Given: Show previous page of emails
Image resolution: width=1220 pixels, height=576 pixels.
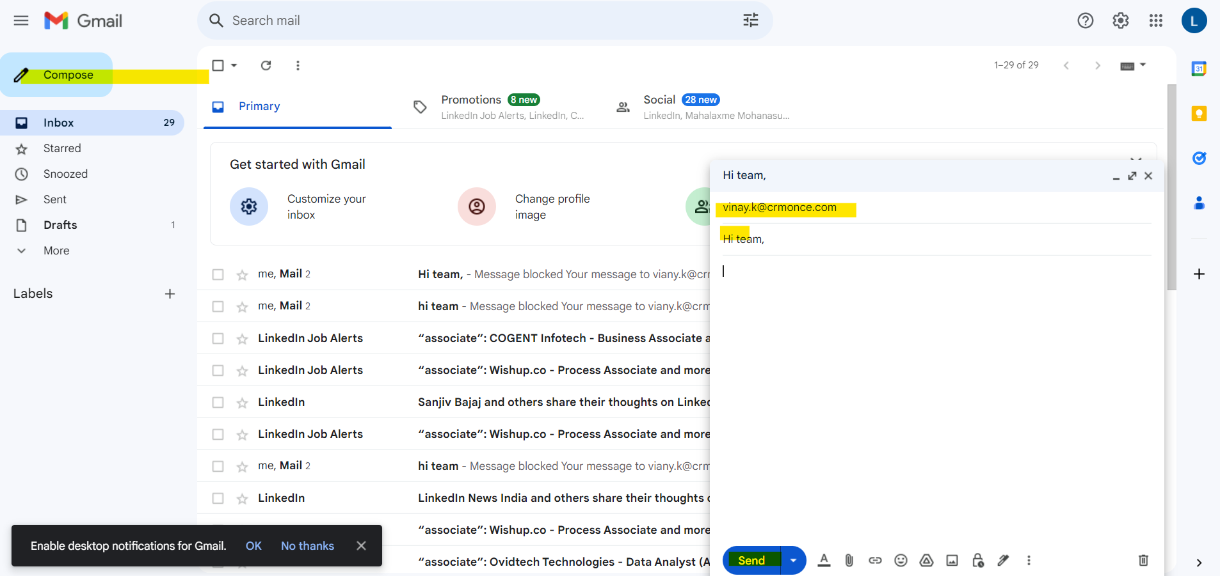Looking at the screenshot, I should click(1066, 65).
